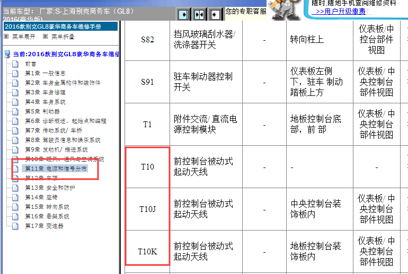Screen dimensions: 408x274
Task: Open 第17章 变速器
Action: coord(44,226)
